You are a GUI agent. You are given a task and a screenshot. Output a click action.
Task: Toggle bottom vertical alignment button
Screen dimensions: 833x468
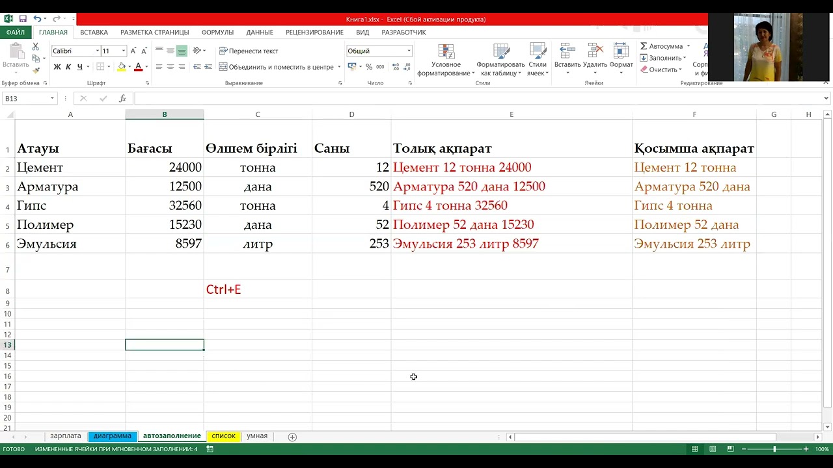pos(182,51)
